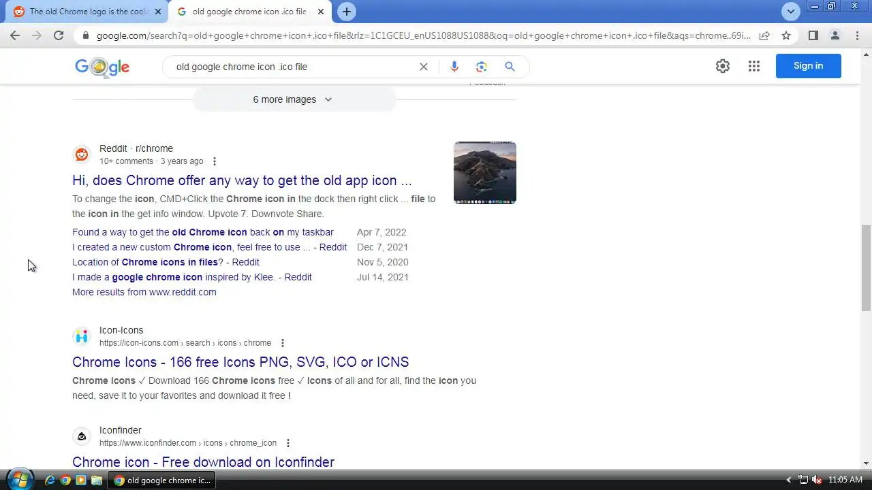The width and height of the screenshot is (872, 490).
Task: Open 'Hi, does Chrome offer any way' result
Action: pos(242,180)
